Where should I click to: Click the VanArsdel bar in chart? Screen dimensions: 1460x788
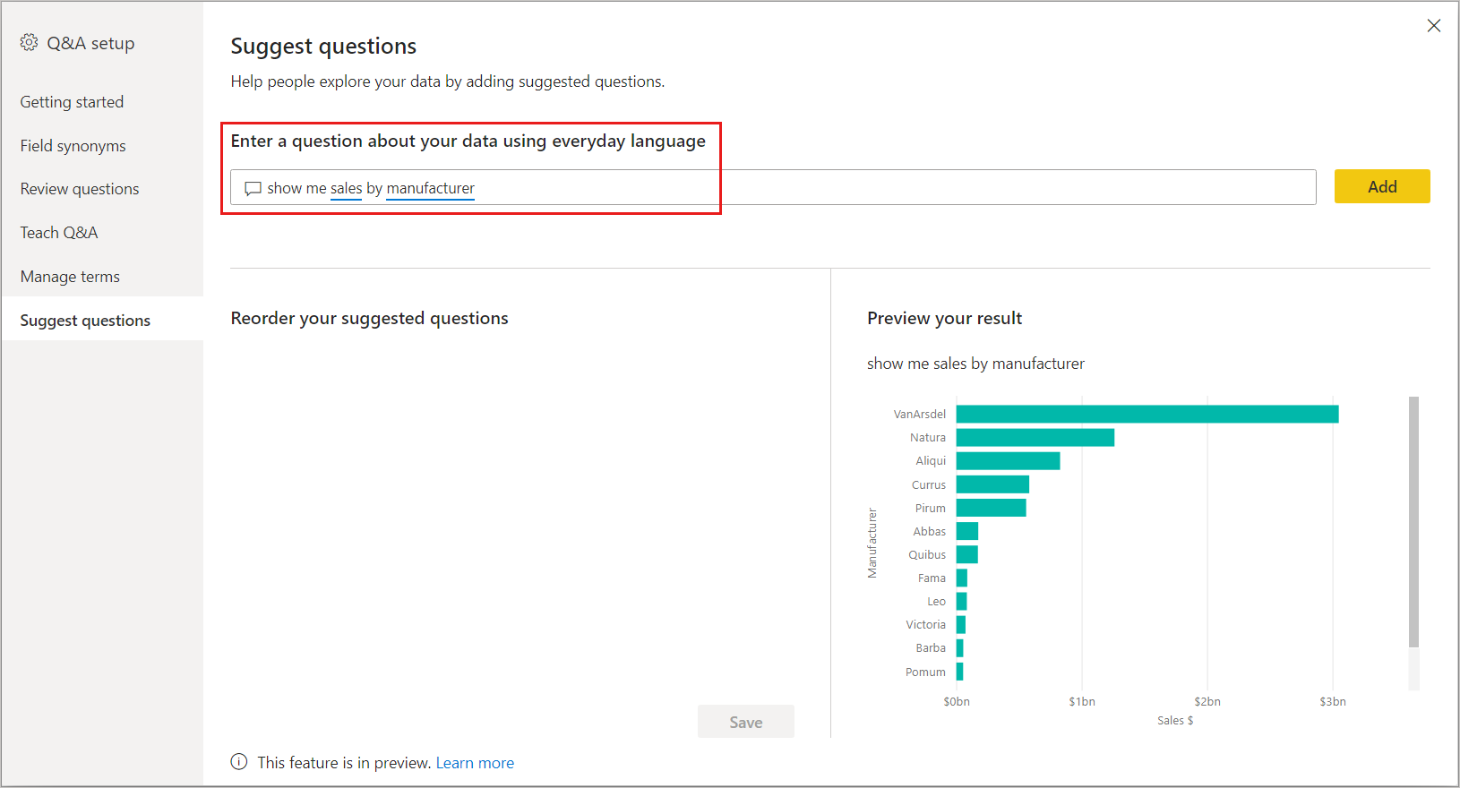click(1147, 414)
